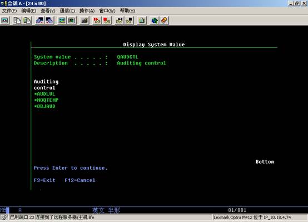Open the 窗口(W) menu
Screen dimensions: 308x222
(107, 11)
